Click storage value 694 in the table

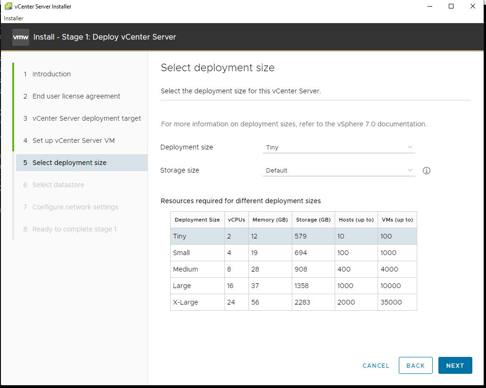[301, 253]
